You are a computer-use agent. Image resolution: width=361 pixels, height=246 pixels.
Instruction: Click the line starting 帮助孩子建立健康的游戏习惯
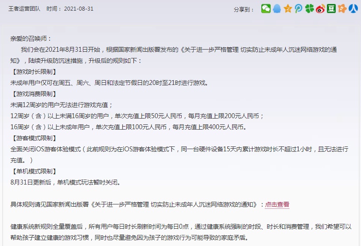click(x=130, y=238)
